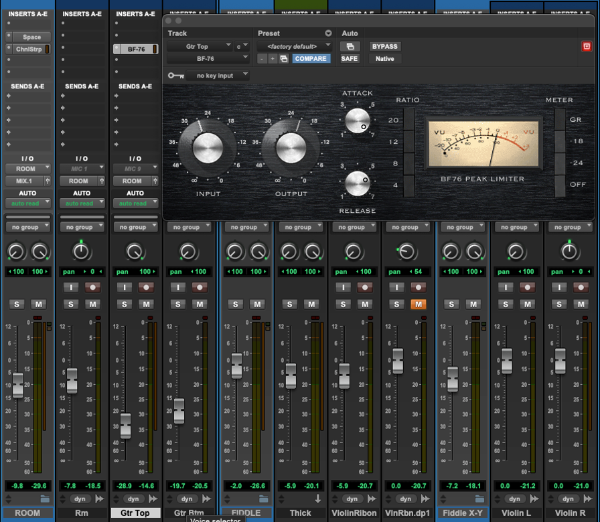Viewport: 600px width, 522px height.
Task: Click the elastic audio icon on Violin R channel
Action: click(x=588, y=499)
